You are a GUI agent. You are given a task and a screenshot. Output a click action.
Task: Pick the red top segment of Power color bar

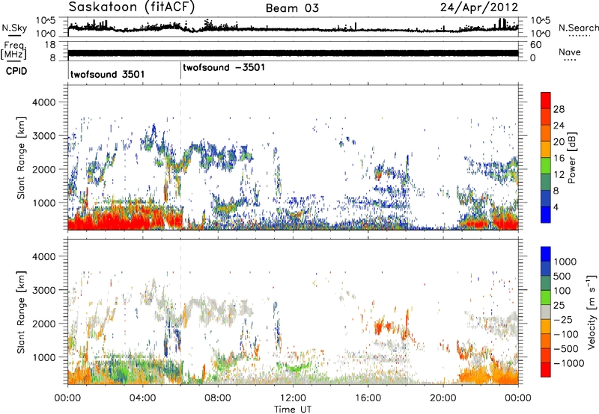click(x=546, y=101)
